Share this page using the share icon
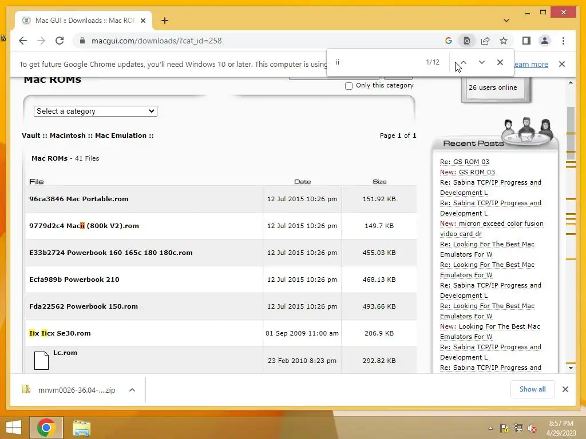Viewport: 586px width, 439px height. click(x=485, y=41)
